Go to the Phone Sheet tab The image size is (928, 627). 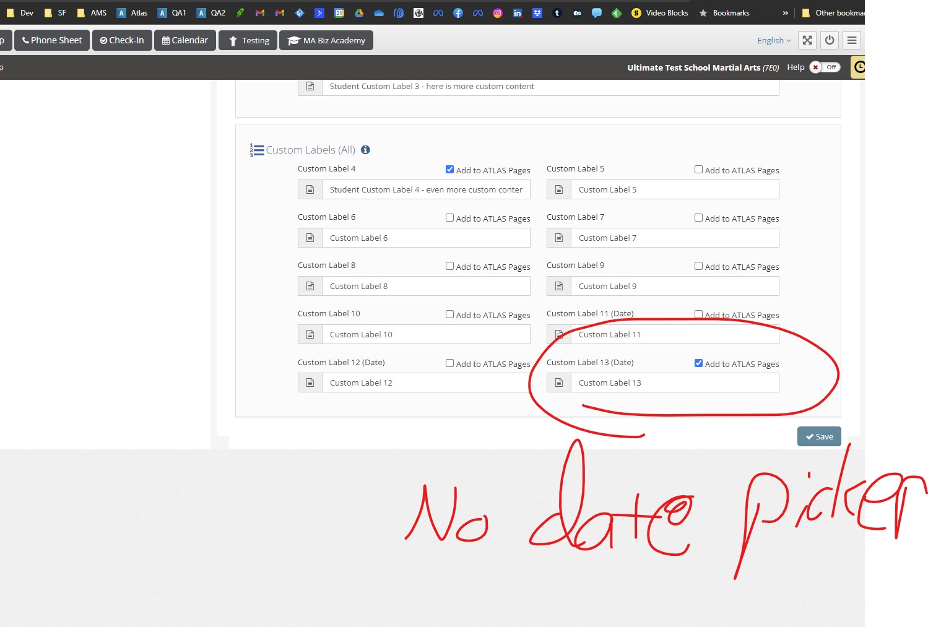52,40
